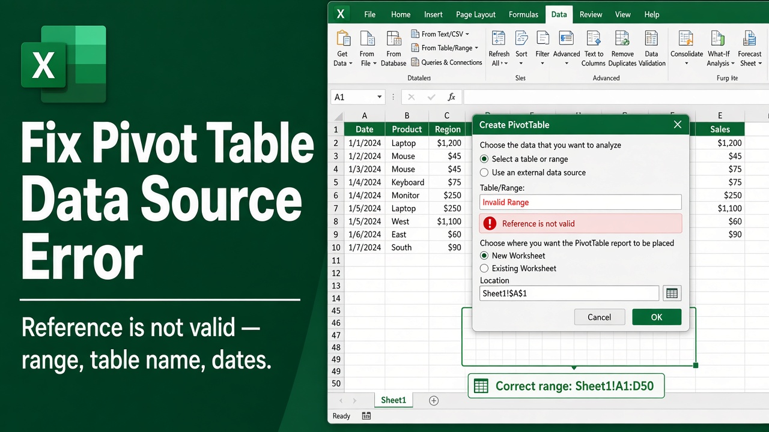Click the formula bar input area
769x432 pixels.
click(x=616, y=97)
